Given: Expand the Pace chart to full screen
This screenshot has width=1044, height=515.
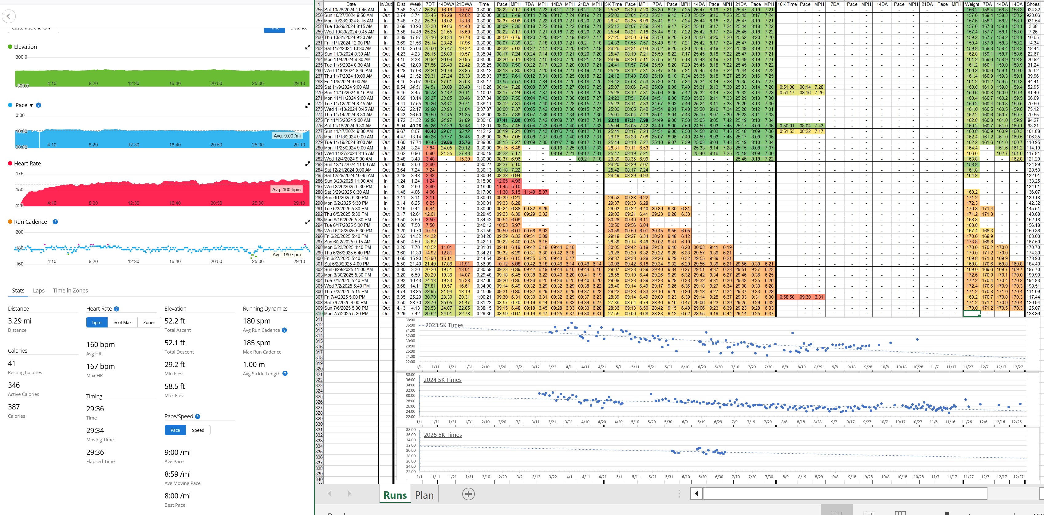Looking at the screenshot, I should (308, 106).
